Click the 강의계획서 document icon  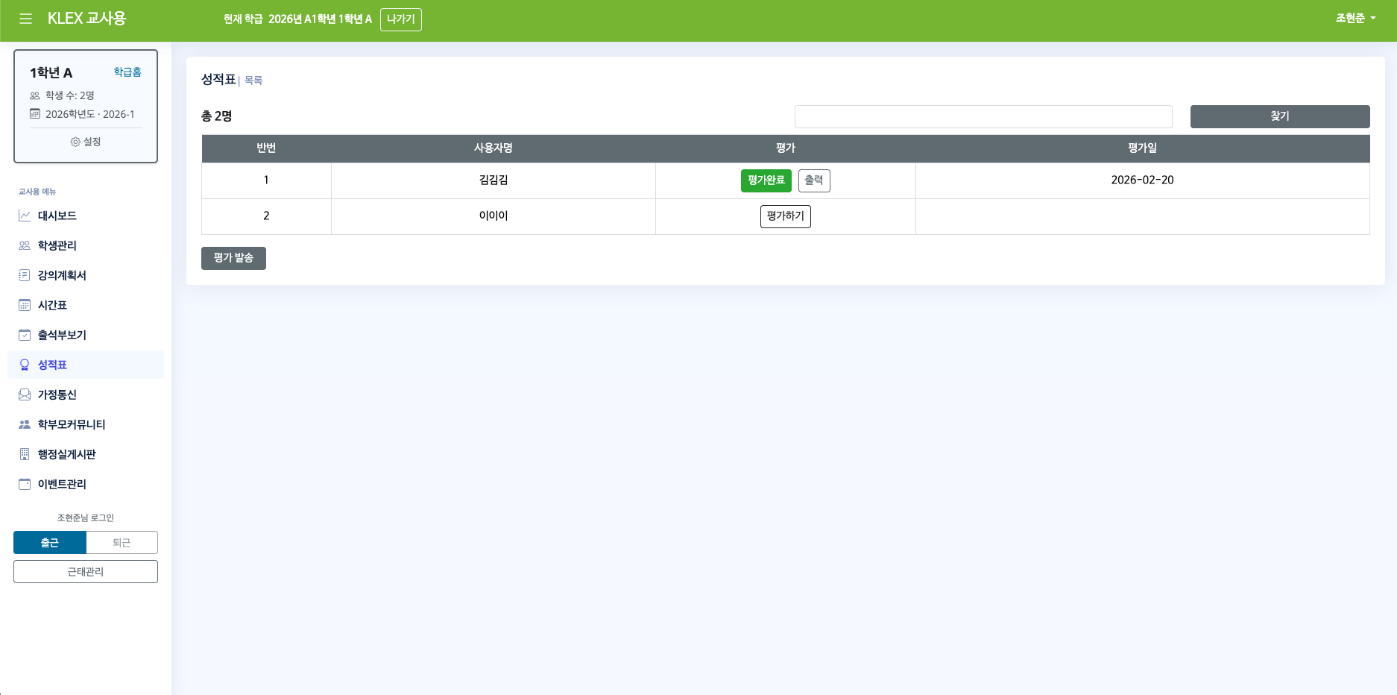click(x=25, y=275)
